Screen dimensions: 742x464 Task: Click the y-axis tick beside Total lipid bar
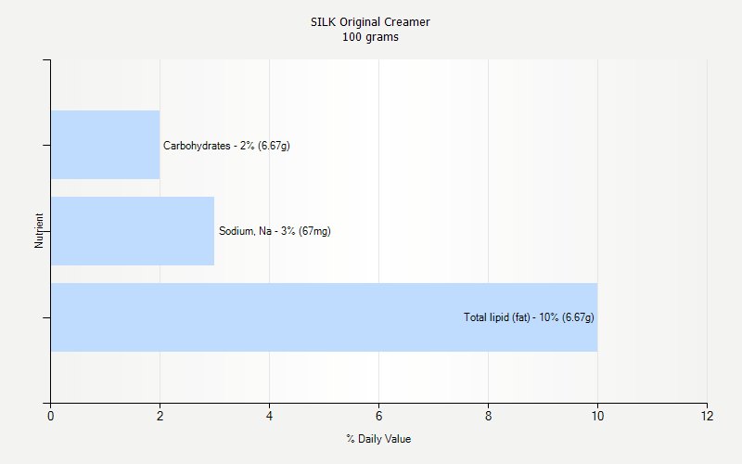click(46, 317)
